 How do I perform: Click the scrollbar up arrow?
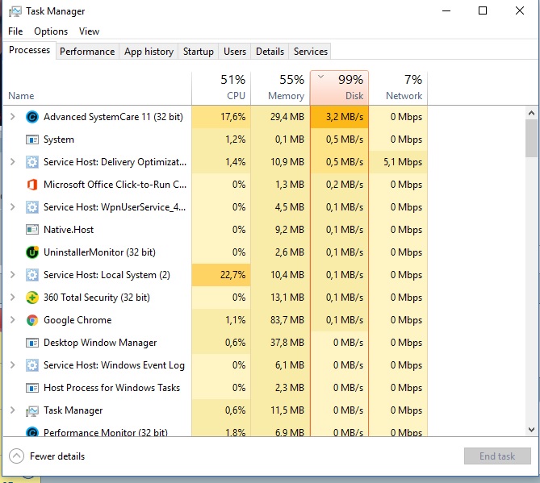coord(531,113)
